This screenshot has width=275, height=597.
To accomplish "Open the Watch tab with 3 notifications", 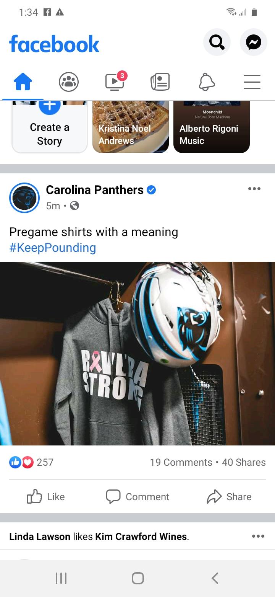I will click(115, 81).
